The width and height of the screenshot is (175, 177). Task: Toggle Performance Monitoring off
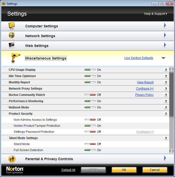(x=90, y=101)
